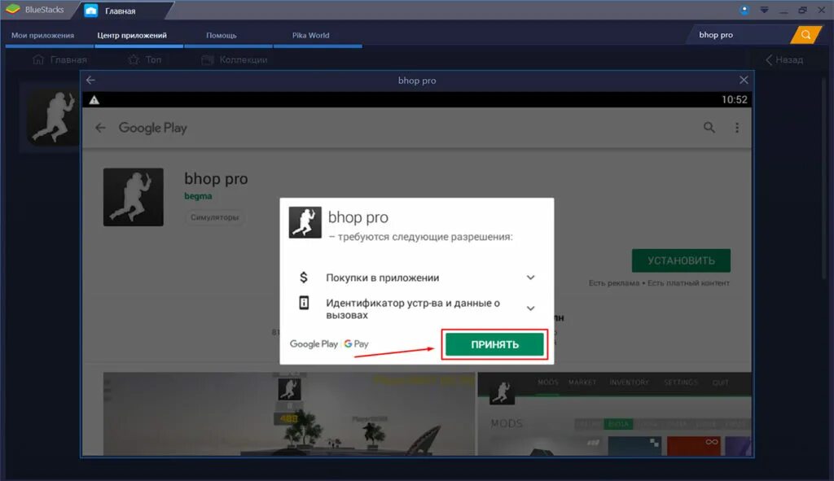This screenshot has width=834, height=481.
Task: Close the bhop pro popup window
Action: (x=744, y=80)
